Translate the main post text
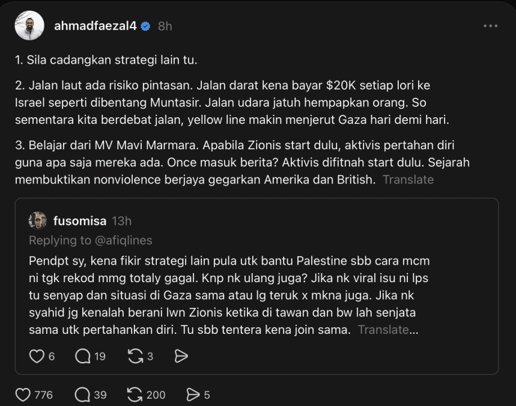 [x=408, y=180]
